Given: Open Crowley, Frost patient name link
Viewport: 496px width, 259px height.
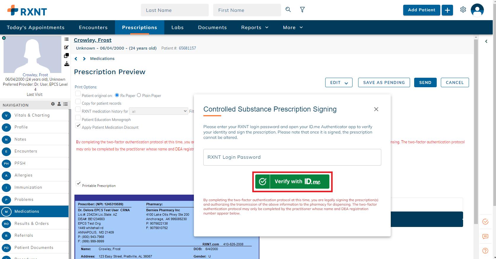Looking at the screenshot, I should coord(92,40).
